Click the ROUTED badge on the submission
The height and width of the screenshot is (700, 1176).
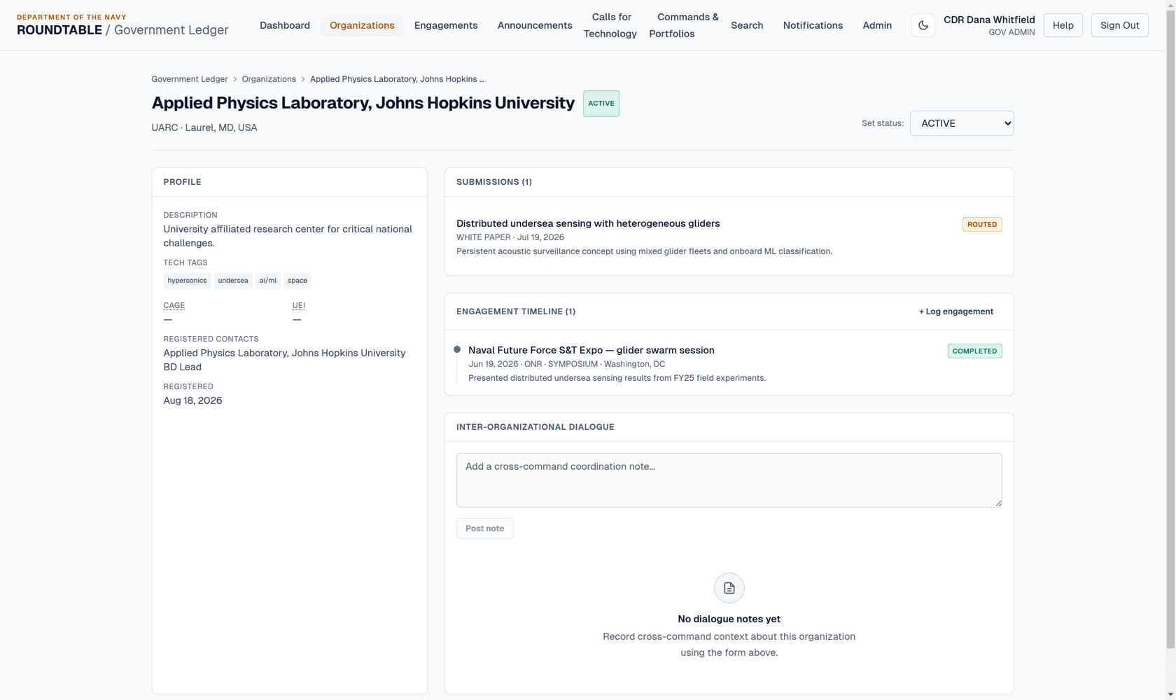point(982,225)
